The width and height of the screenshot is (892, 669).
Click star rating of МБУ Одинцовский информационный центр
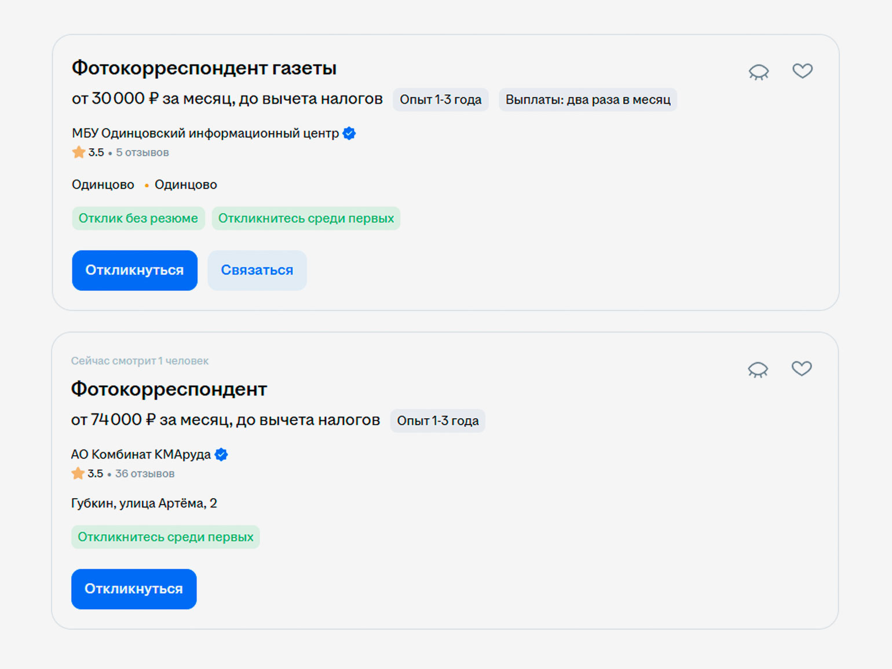click(x=88, y=152)
